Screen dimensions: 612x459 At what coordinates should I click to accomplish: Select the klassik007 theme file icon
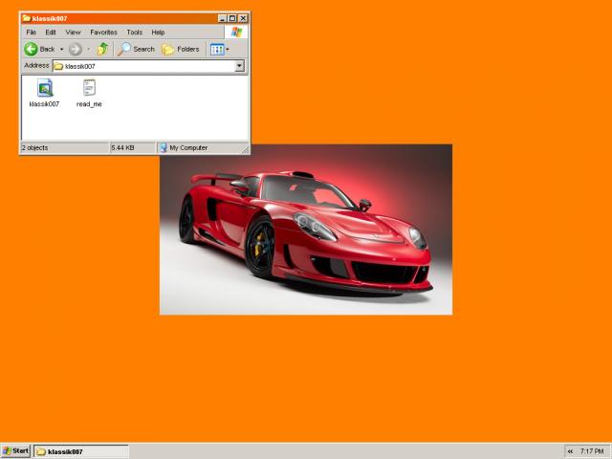tap(45, 88)
